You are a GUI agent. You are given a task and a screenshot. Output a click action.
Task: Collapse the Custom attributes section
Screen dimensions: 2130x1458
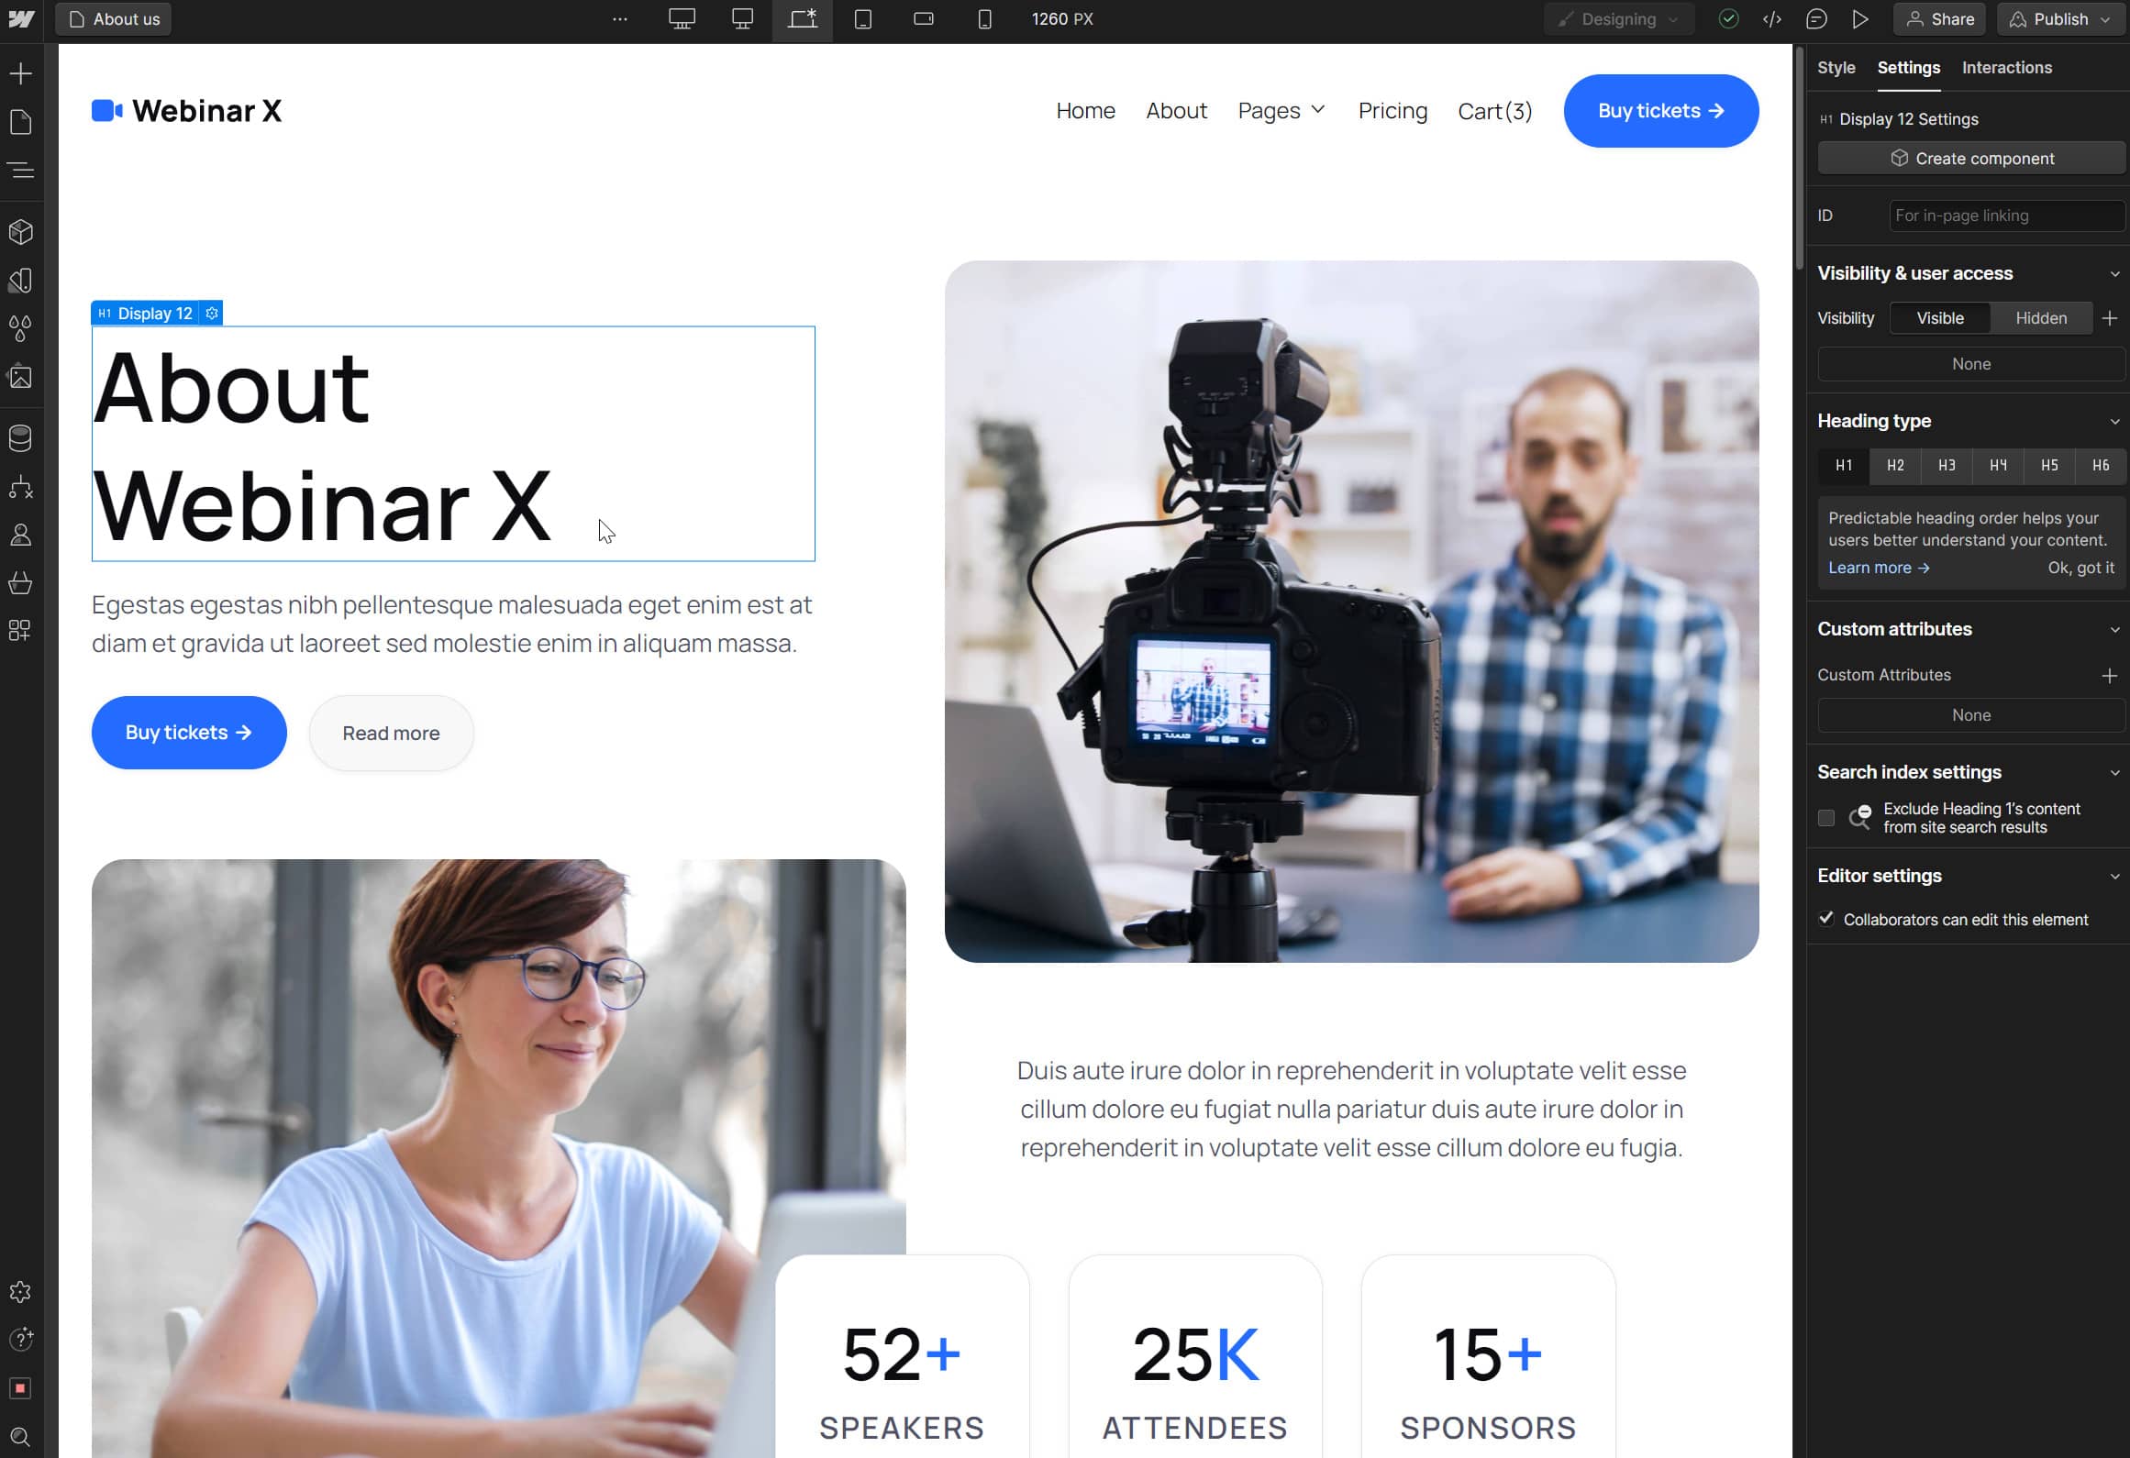click(2114, 630)
